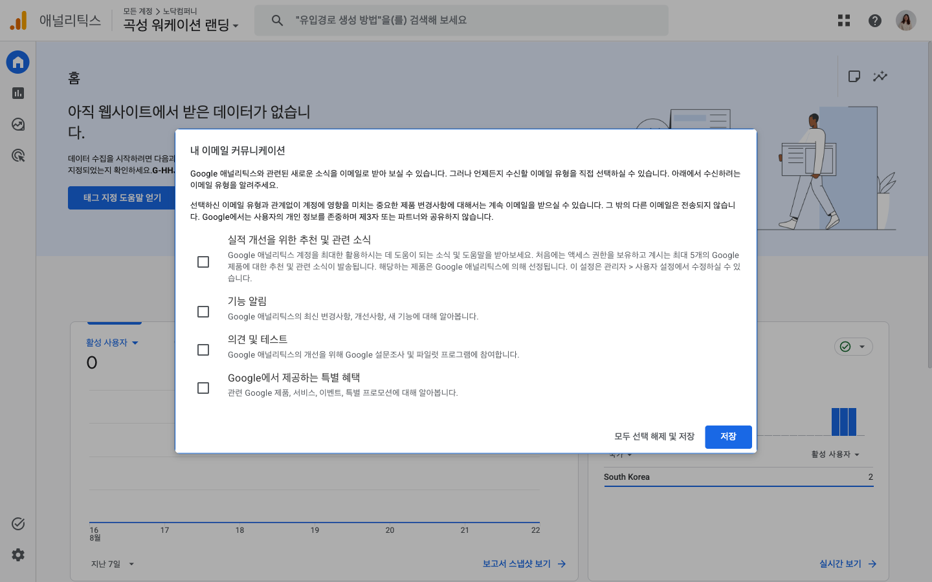The width and height of the screenshot is (932, 582).
Task: Expand 활성 사용자 dropdown above South Korea row
Action: coord(836,455)
